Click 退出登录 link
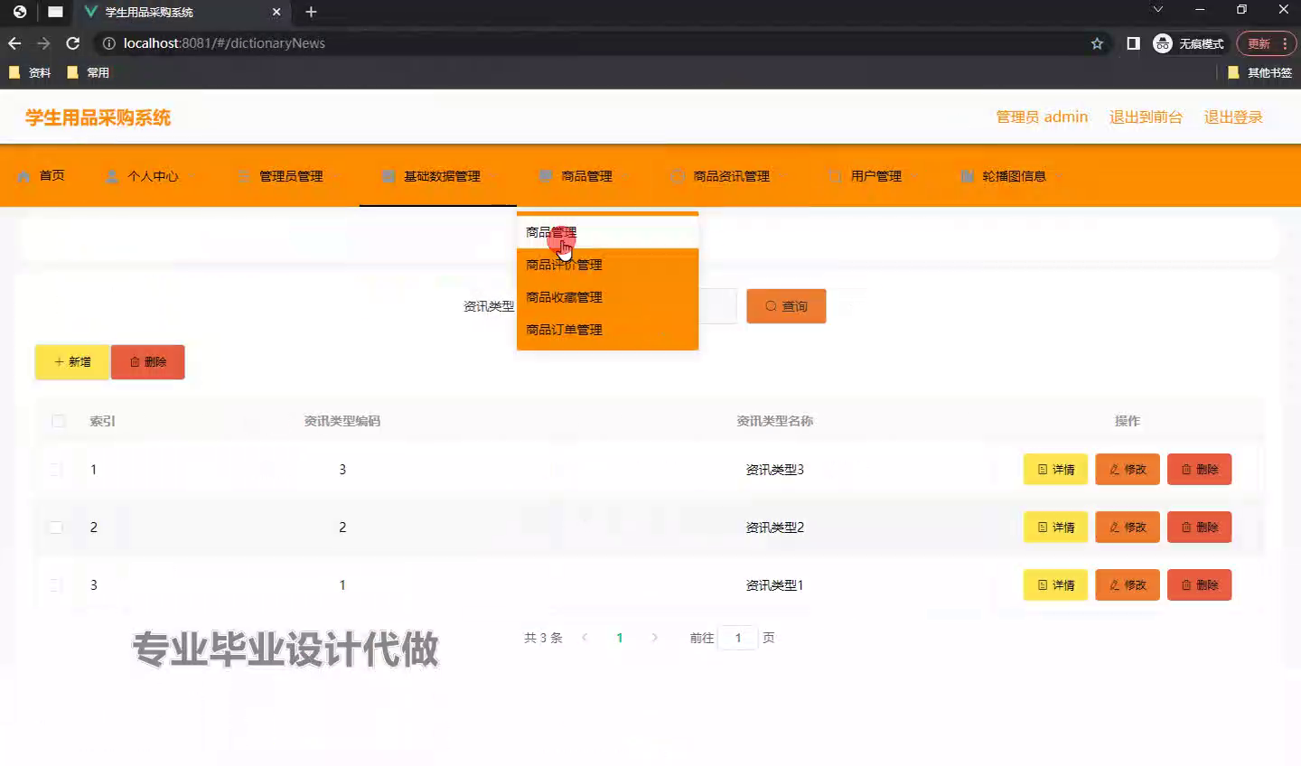The image size is (1301, 766). [1233, 117]
